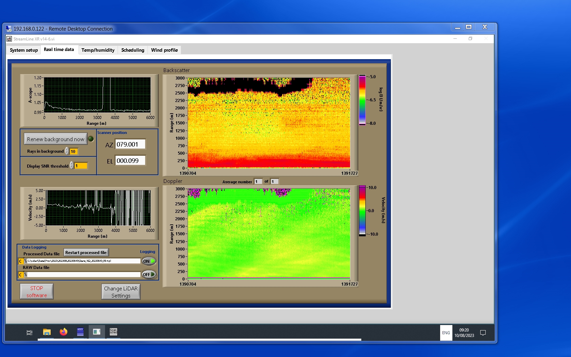Click the ENG language selector in tray
The height and width of the screenshot is (357, 571).
click(446, 333)
